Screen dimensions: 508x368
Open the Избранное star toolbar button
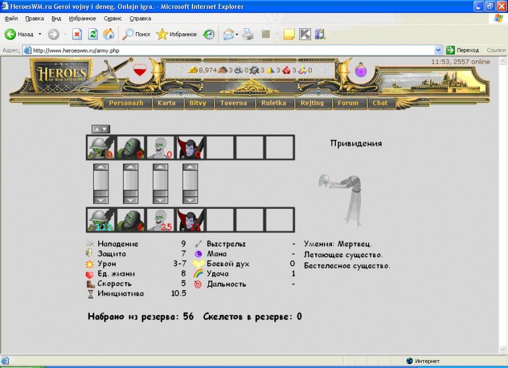point(177,34)
